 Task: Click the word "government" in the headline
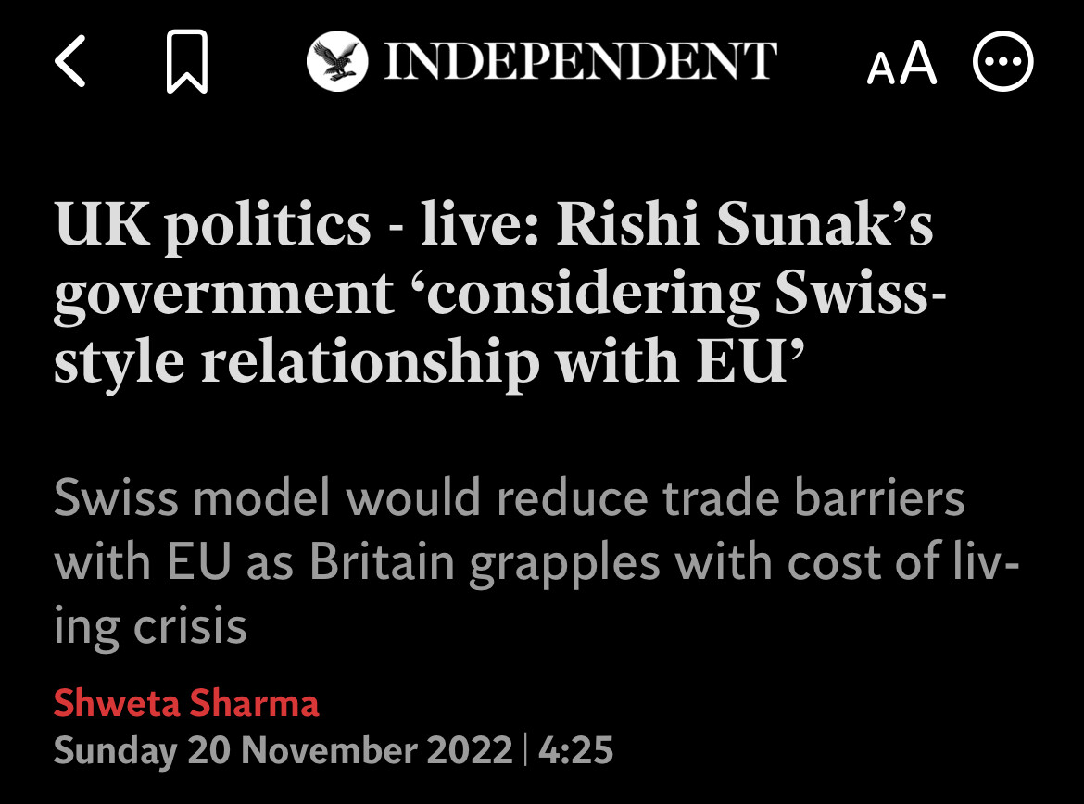coord(223,295)
